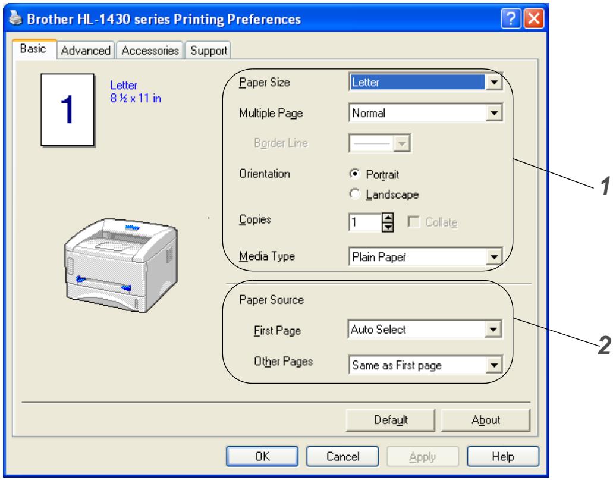
Task: Open the Multiple Page dropdown
Action: coord(425,113)
